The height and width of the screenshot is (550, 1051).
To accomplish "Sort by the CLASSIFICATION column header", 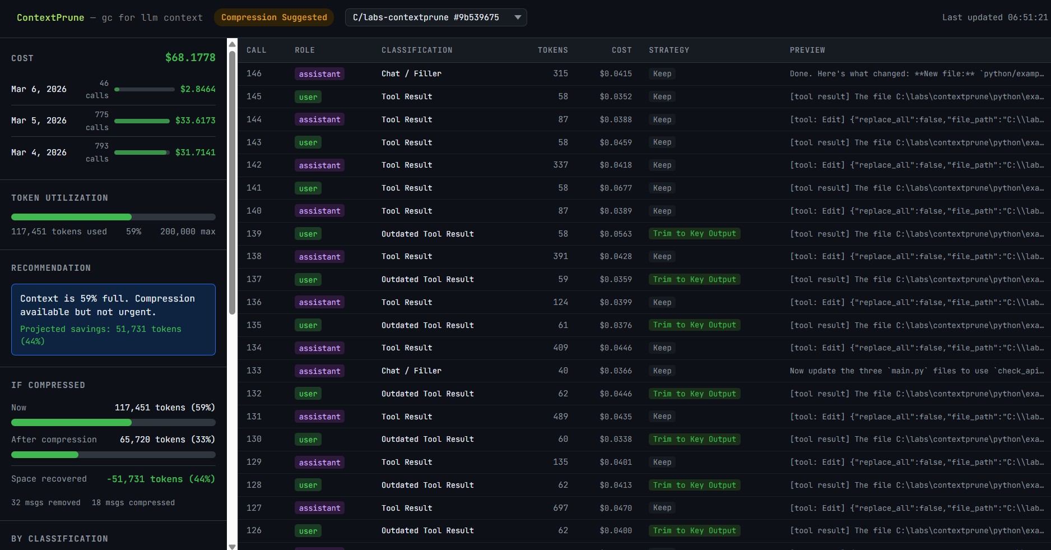I will coord(417,50).
